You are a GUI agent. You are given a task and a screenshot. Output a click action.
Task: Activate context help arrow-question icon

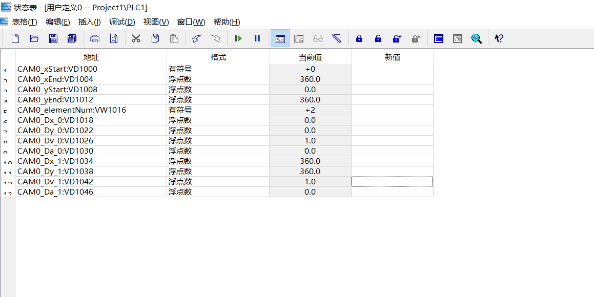click(499, 38)
